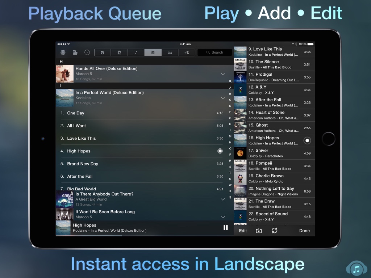Play track 5 Brand New Day
The image size is (371, 278).
142,164
